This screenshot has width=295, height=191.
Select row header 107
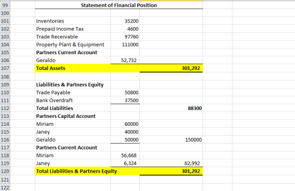click(x=5, y=68)
